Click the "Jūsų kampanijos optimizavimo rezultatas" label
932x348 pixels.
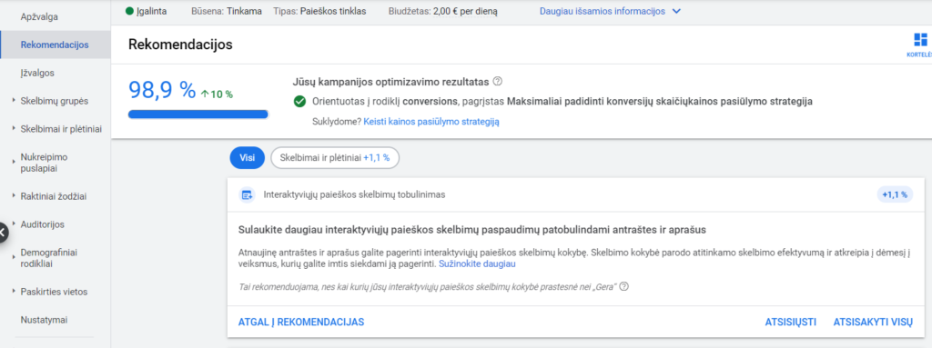(x=390, y=82)
